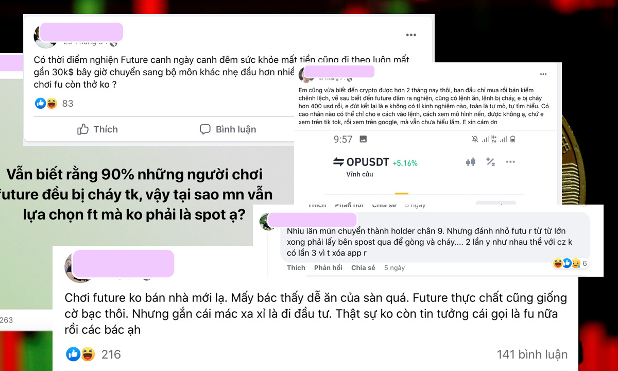
Task: Click the OPUSDT pair swap arrows icon
Action: pyautogui.click(x=338, y=162)
